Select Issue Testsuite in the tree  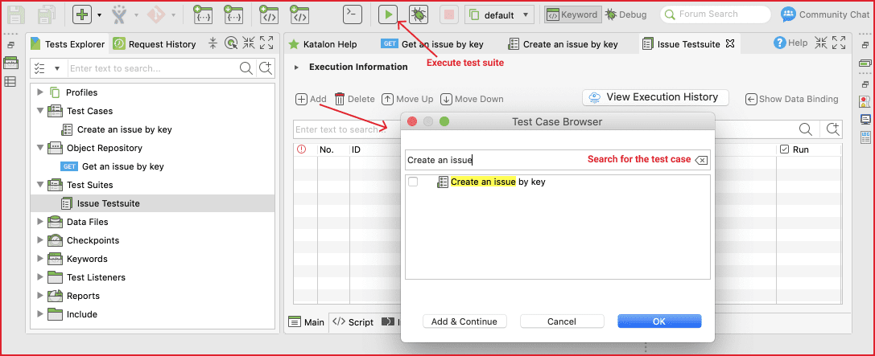(x=108, y=203)
